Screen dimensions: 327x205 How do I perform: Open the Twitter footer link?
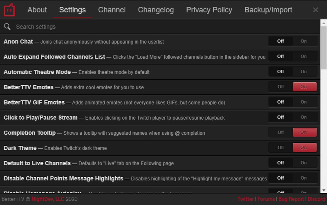coord(246,199)
